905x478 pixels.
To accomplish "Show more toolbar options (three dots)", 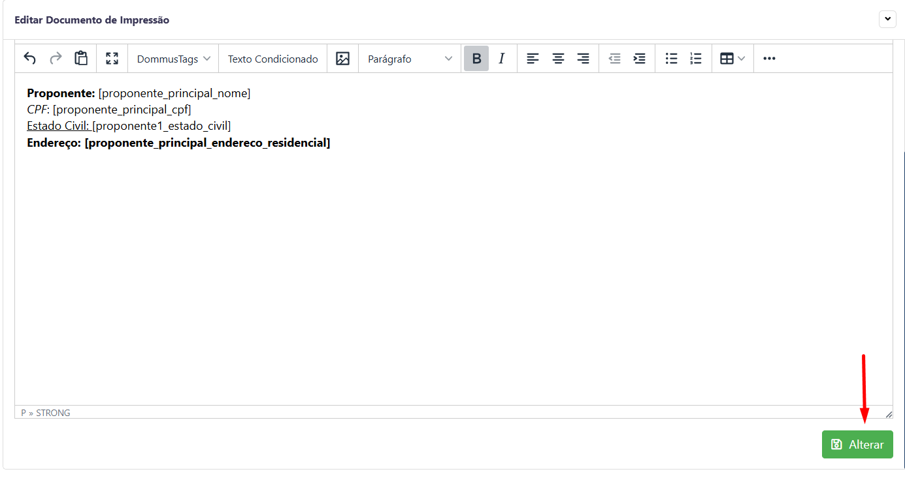I will pos(769,59).
